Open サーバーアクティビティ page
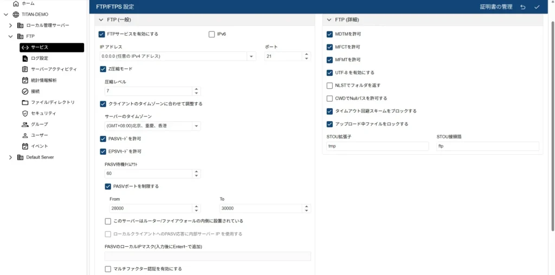Screen dimensions: 555x275 [53, 69]
